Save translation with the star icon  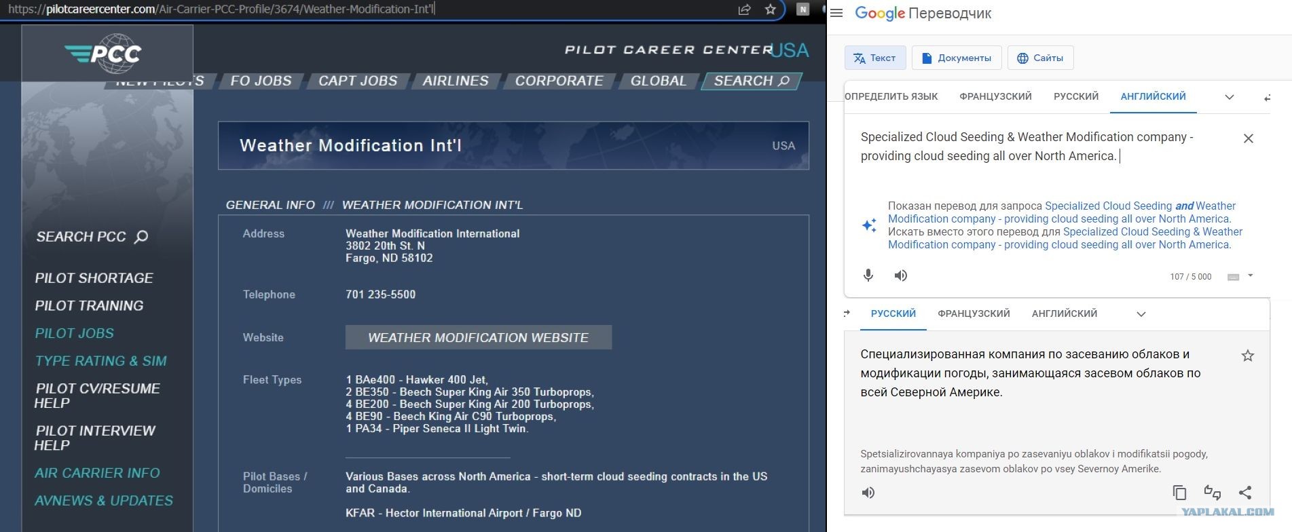click(x=1247, y=356)
